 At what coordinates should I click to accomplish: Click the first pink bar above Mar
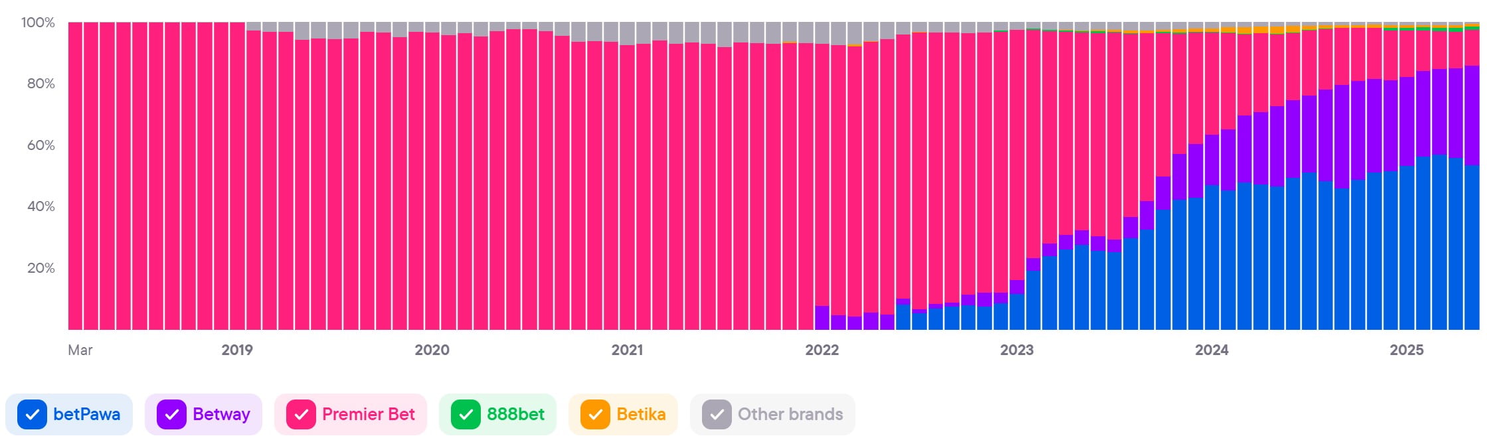click(75, 176)
